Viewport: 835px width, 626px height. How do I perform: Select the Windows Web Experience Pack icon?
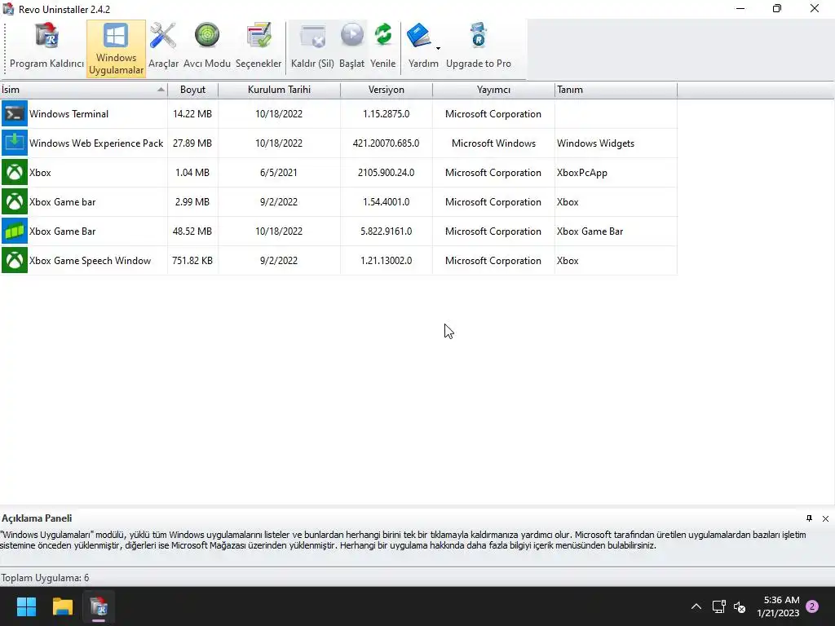coord(15,143)
